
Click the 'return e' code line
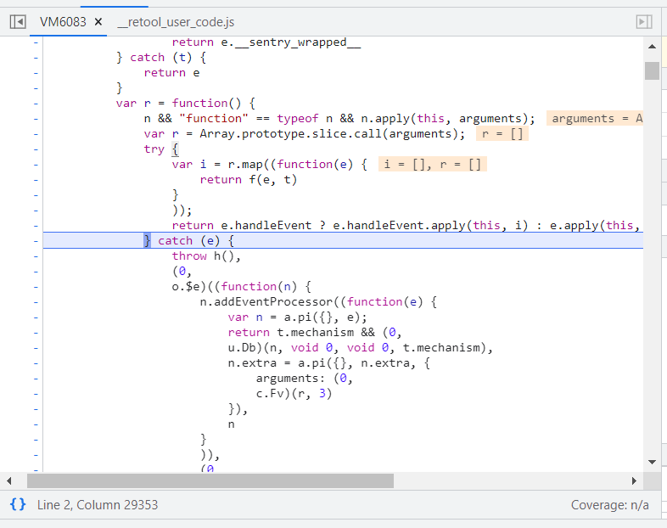pos(172,73)
